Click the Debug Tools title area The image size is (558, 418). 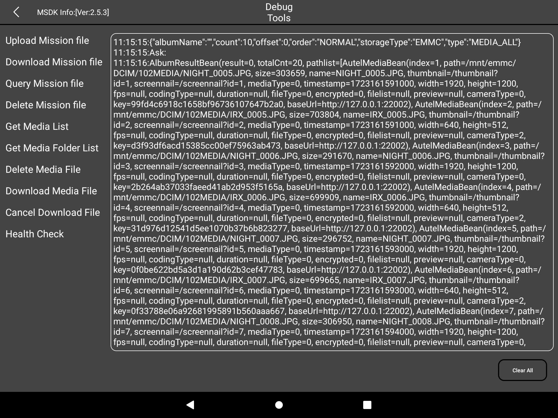click(278, 12)
